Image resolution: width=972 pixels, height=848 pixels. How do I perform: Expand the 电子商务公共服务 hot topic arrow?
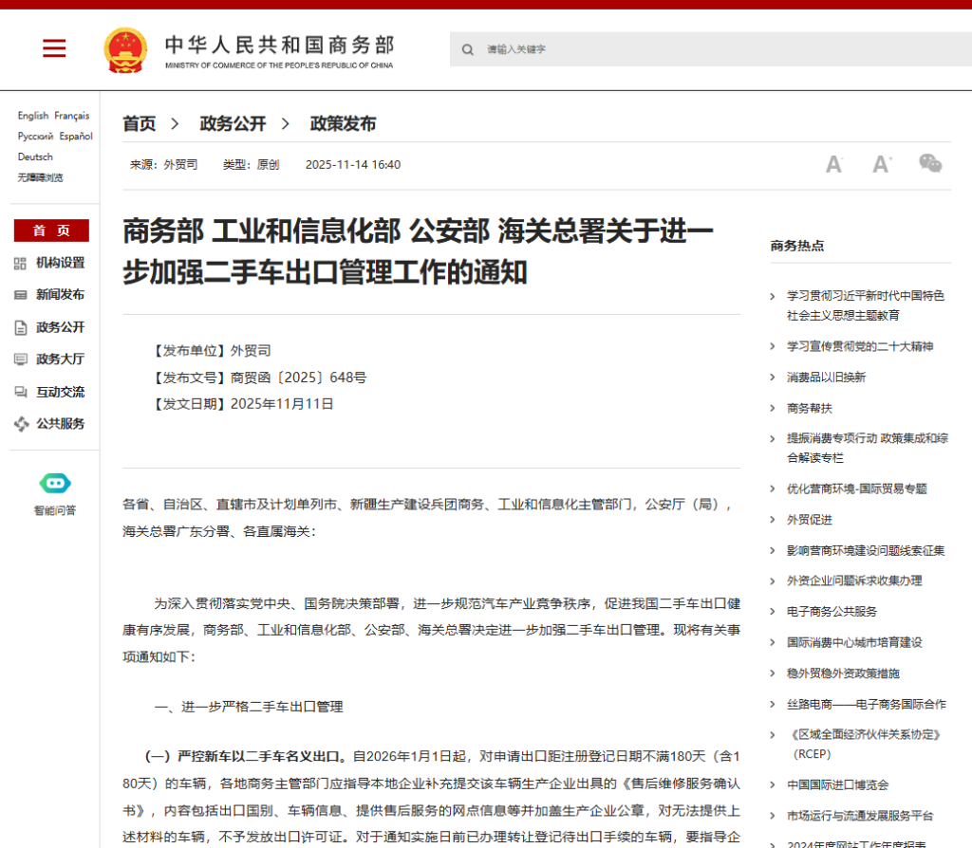click(x=774, y=612)
